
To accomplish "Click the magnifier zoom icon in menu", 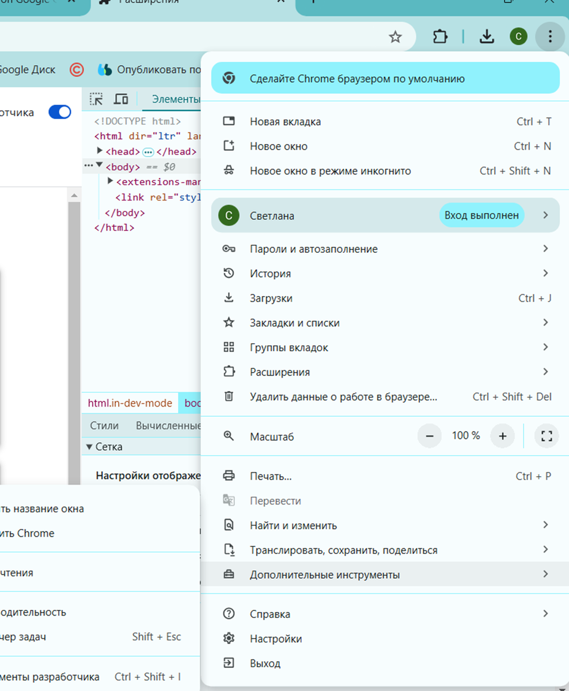I will (x=229, y=436).
